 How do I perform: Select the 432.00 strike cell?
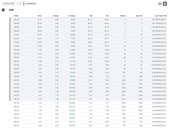point(16,84)
